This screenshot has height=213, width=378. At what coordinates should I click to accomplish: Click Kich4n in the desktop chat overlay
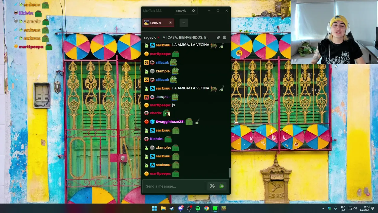pyautogui.click(x=26, y=13)
